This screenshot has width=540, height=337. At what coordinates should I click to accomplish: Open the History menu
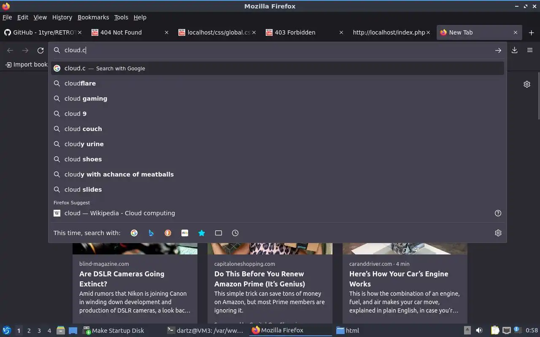click(62, 17)
